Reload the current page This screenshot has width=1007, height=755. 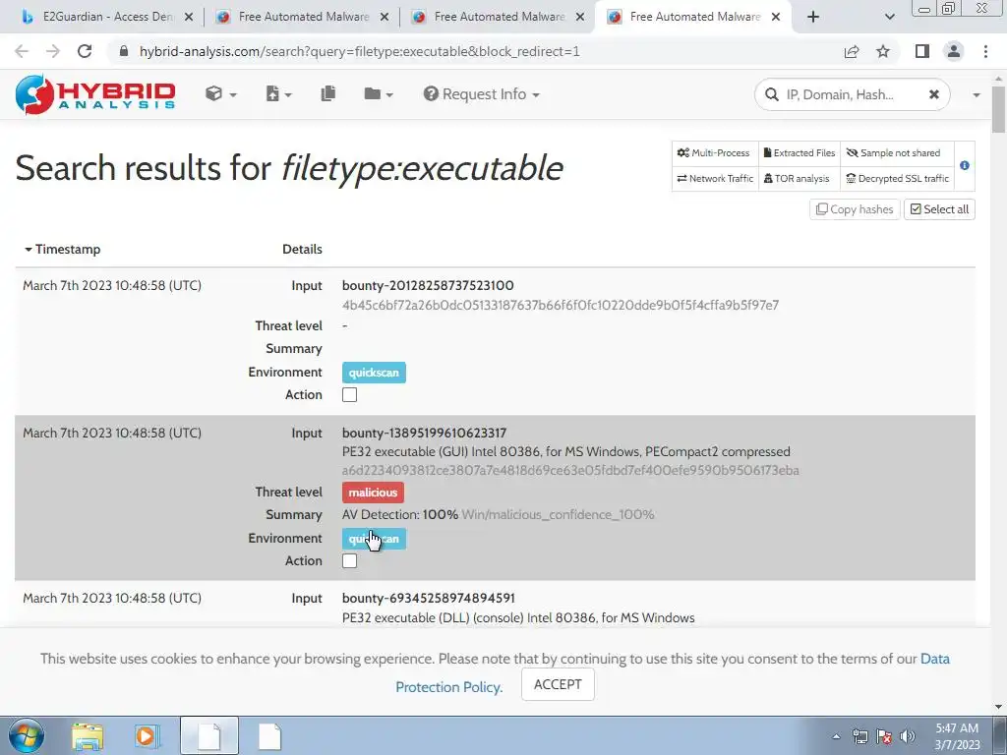pyautogui.click(x=85, y=51)
